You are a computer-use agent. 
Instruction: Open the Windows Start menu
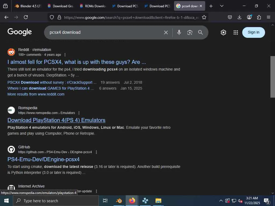pos(6,201)
